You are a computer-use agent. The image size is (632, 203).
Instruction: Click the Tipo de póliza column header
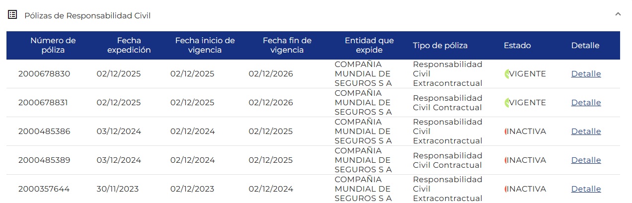(x=440, y=46)
